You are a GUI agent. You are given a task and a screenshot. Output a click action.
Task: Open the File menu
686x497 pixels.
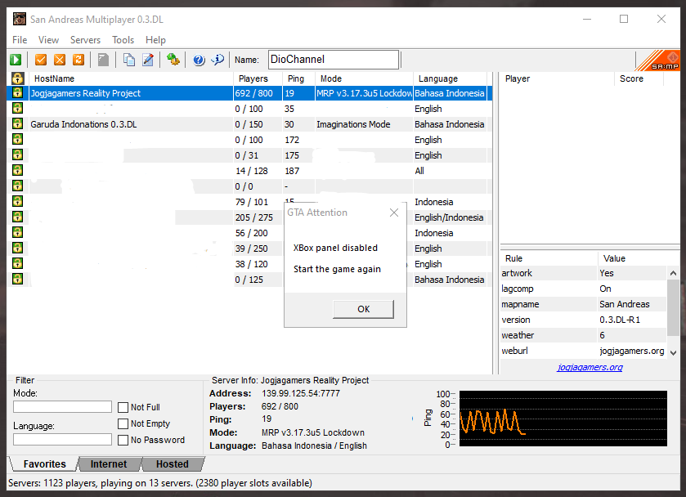[20, 40]
